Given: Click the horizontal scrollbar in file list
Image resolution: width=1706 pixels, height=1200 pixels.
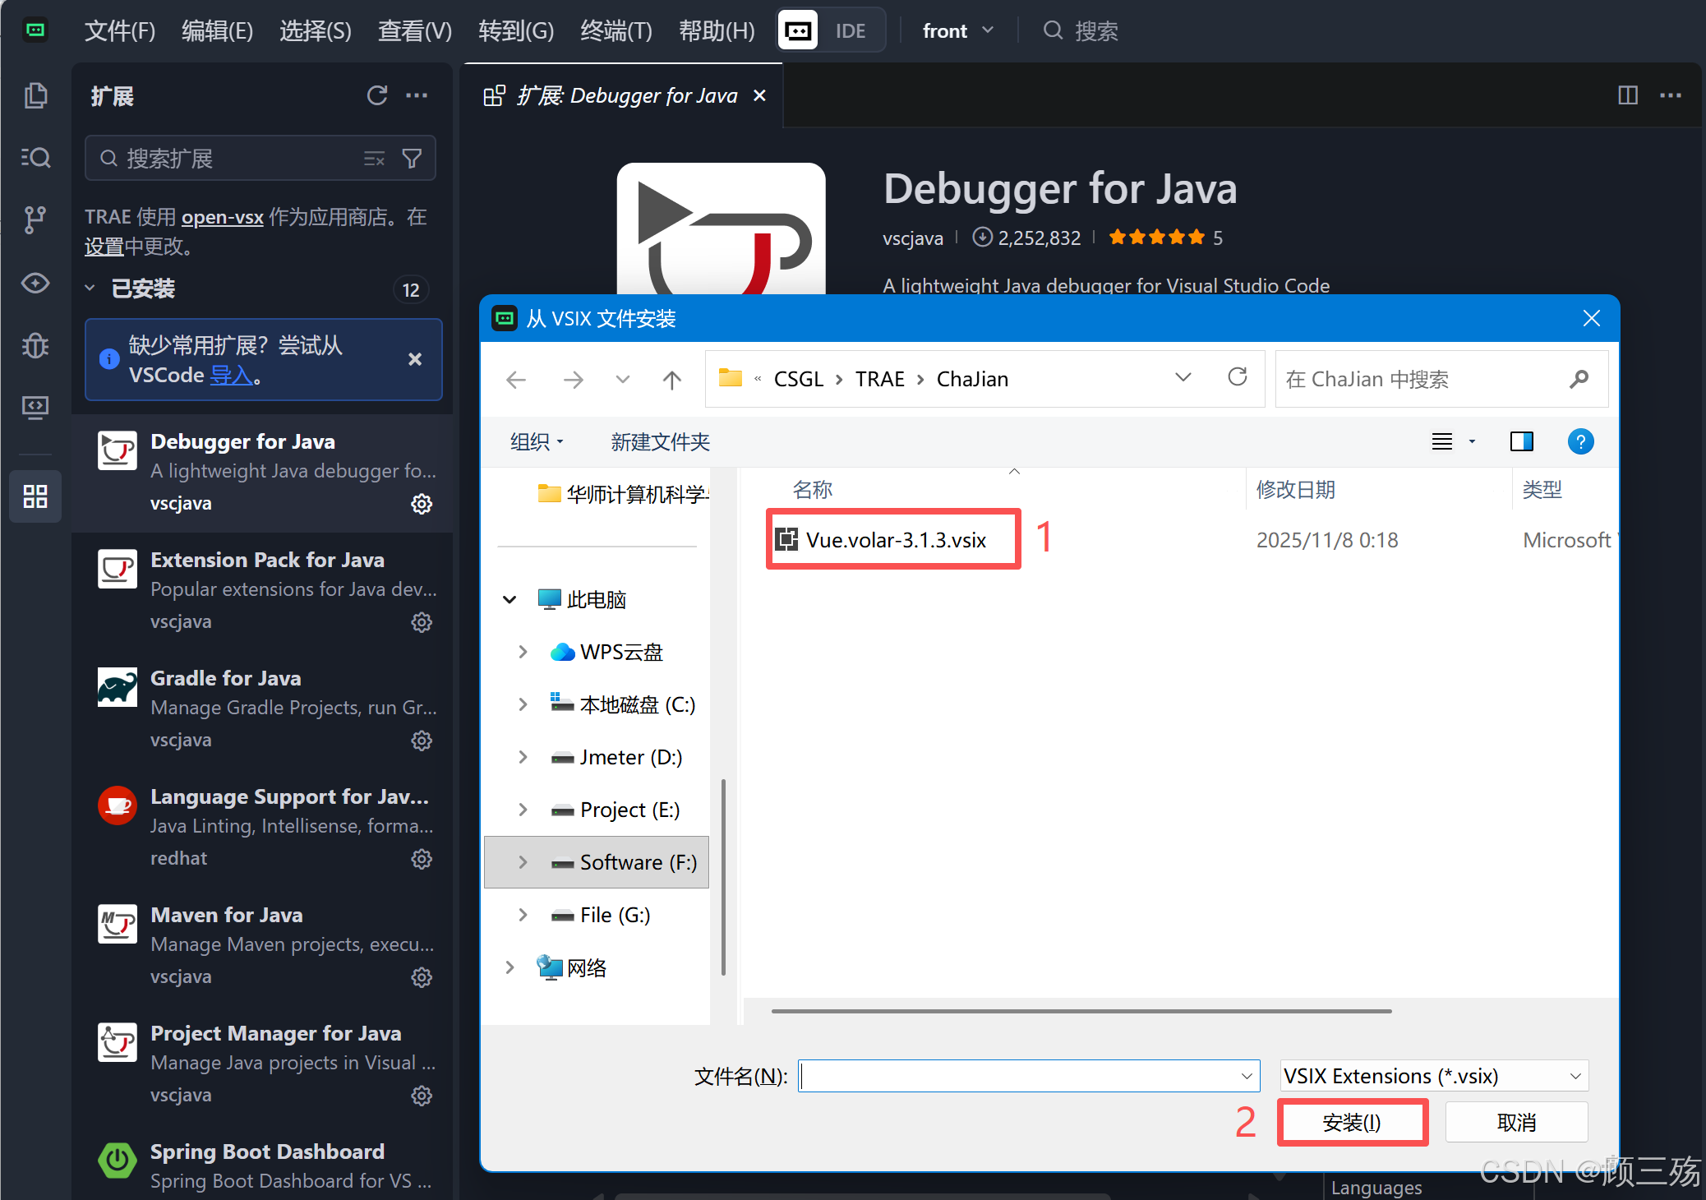Looking at the screenshot, I should (x=1081, y=1011).
